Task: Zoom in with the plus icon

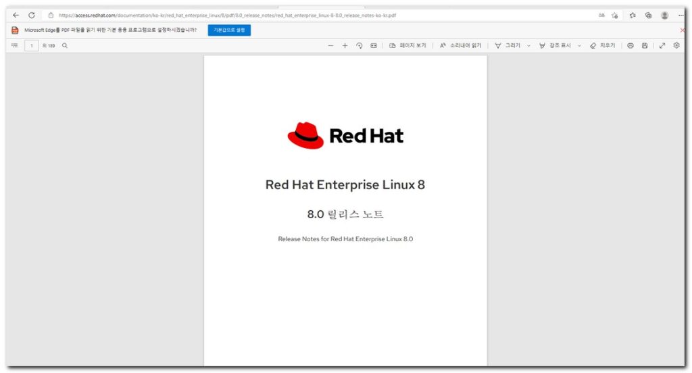Action: coord(345,45)
